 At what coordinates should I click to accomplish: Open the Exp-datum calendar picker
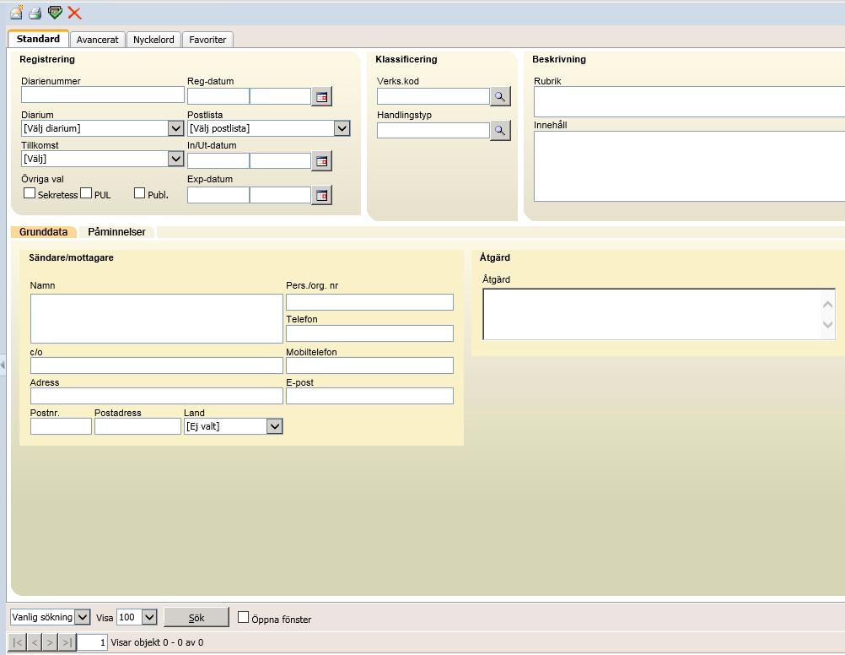(x=322, y=195)
